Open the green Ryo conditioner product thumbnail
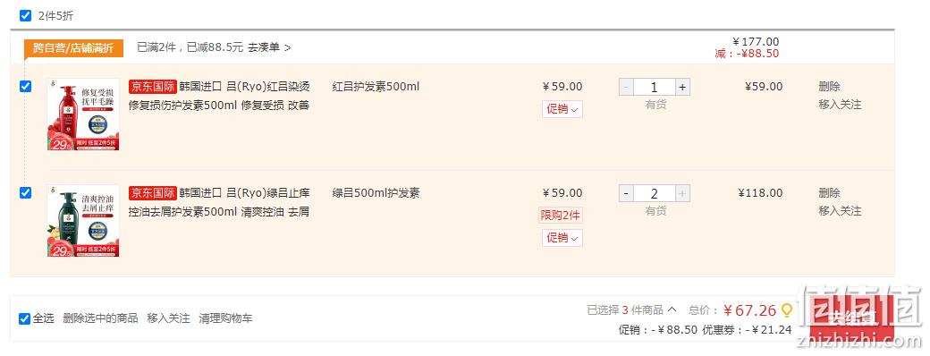 pyautogui.click(x=83, y=221)
